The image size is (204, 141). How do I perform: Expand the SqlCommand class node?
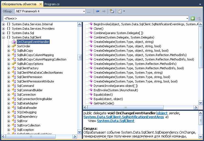click(x=9, y=86)
